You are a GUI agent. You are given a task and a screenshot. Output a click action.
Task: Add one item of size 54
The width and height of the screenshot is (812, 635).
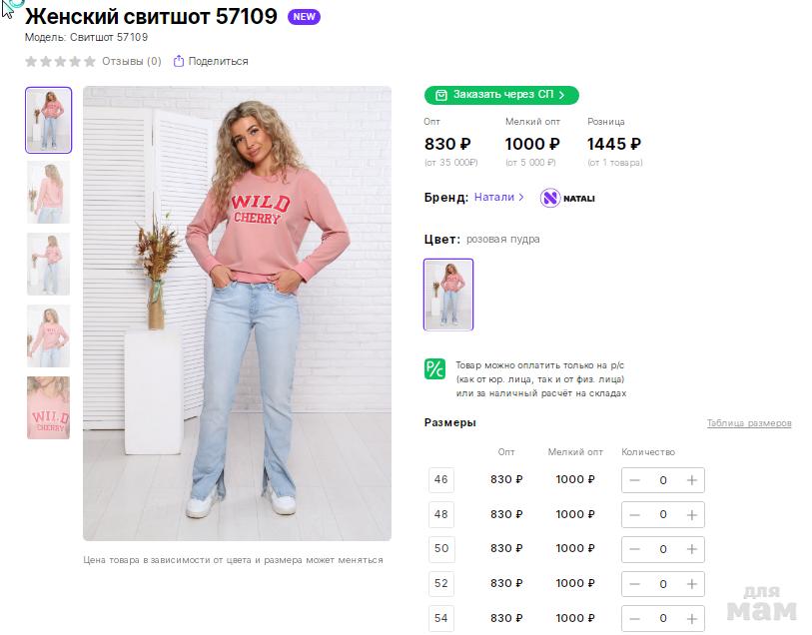point(691,618)
